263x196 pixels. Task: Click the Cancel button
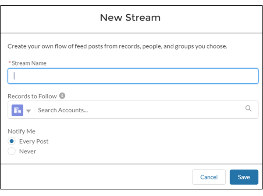point(209,177)
